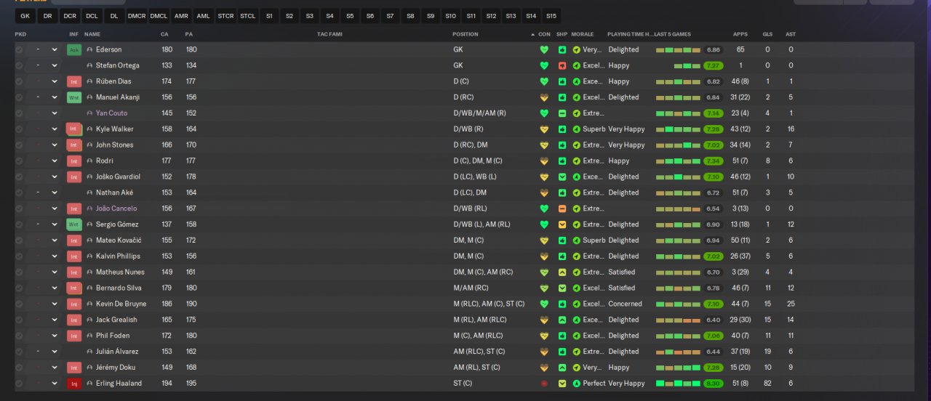Click Joško Gvardiol's sharpness chevron icon
Viewport: 931px width, 401px height.
[x=562, y=177]
